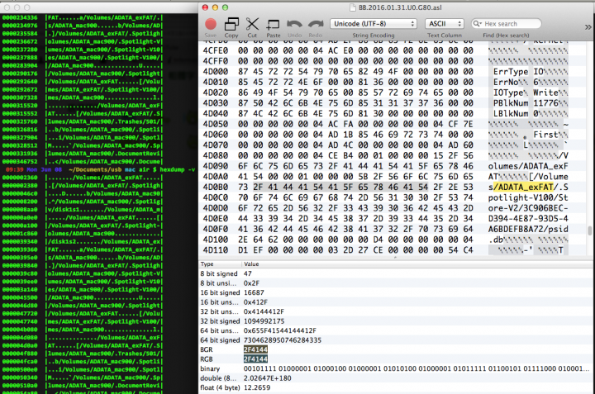Click the Copy toolbar icon
Image resolution: width=595 pixels, height=394 pixels.
[231, 24]
